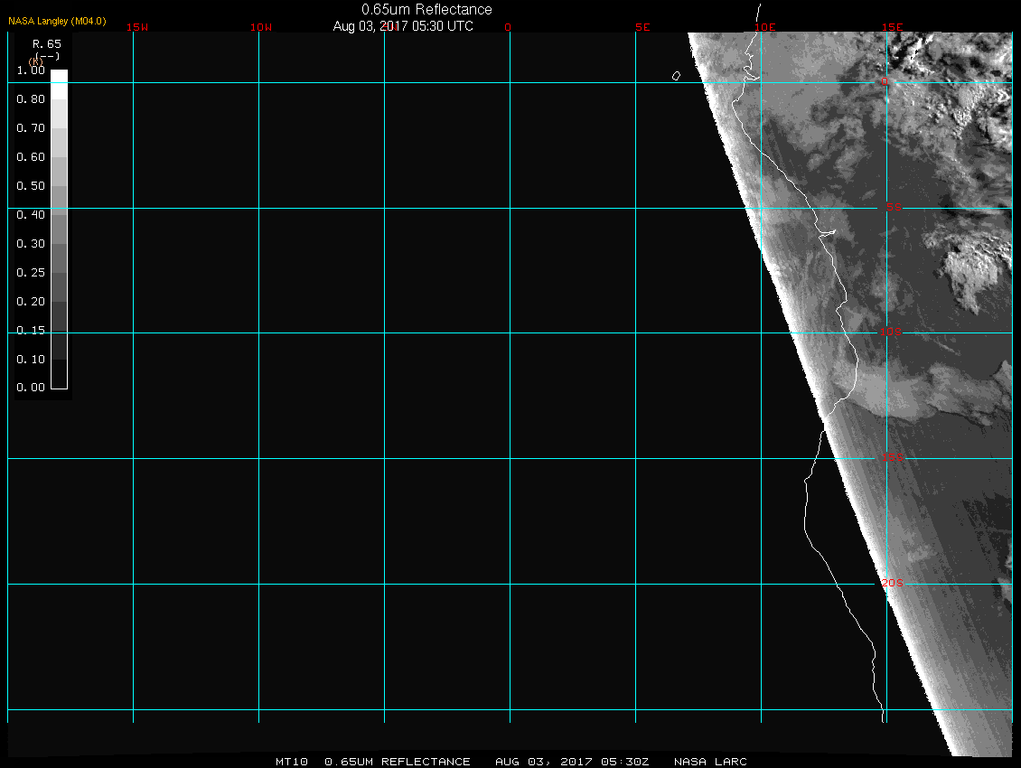This screenshot has width=1021, height=768.
Task: Click the 5S latitude label
Action: click(x=893, y=208)
